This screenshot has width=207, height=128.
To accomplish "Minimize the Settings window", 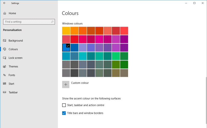I will [x=186, y=3].
